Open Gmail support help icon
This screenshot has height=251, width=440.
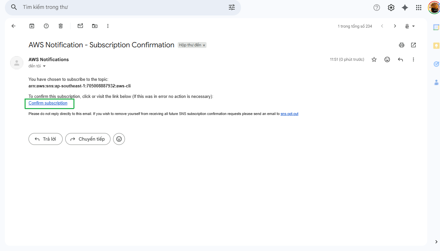(x=377, y=8)
